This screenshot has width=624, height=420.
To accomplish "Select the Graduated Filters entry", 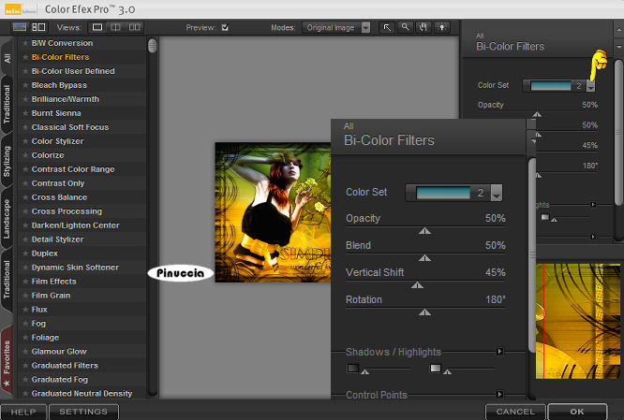I will (x=65, y=366).
